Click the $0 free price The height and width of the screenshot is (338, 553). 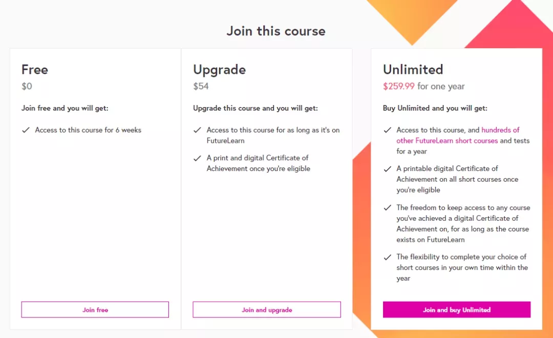tap(27, 86)
